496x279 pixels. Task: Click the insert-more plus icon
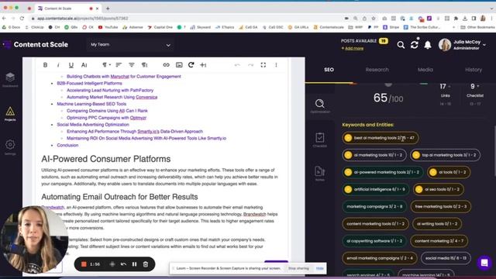coord(203,65)
